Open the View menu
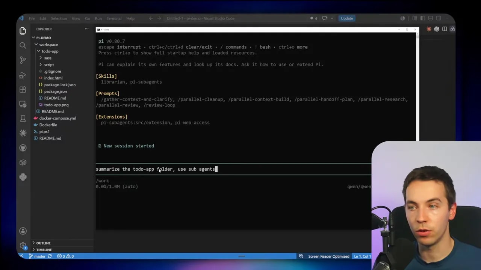This screenshot has height=270, width=481. [x=76, y=18]
